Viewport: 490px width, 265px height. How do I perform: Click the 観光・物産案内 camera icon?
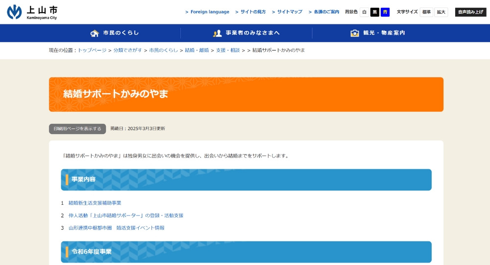click(355, 33)
